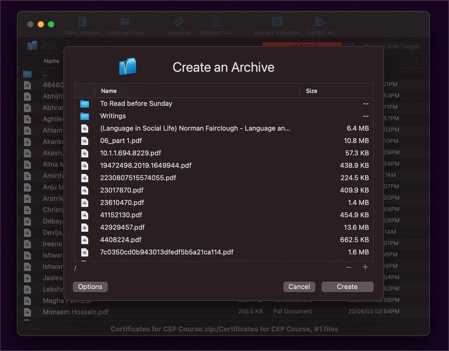Screen dimensions: 449x351
Task: Click the blue iZip folder icon in the dialog
Action: click(128, 66)
